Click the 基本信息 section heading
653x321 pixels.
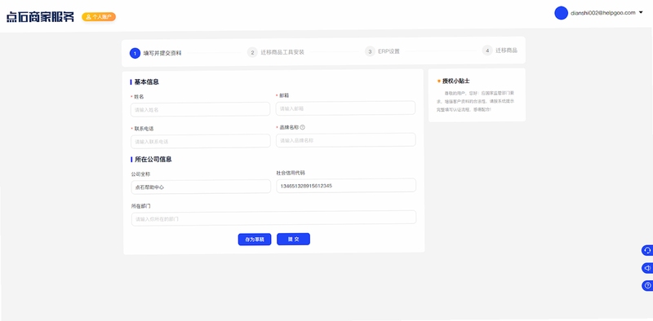point(146,82)
